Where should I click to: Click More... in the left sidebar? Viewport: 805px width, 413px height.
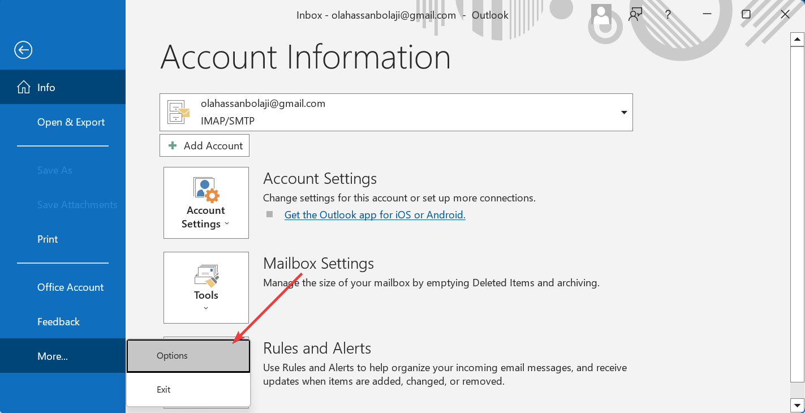[x=52, y=356]
